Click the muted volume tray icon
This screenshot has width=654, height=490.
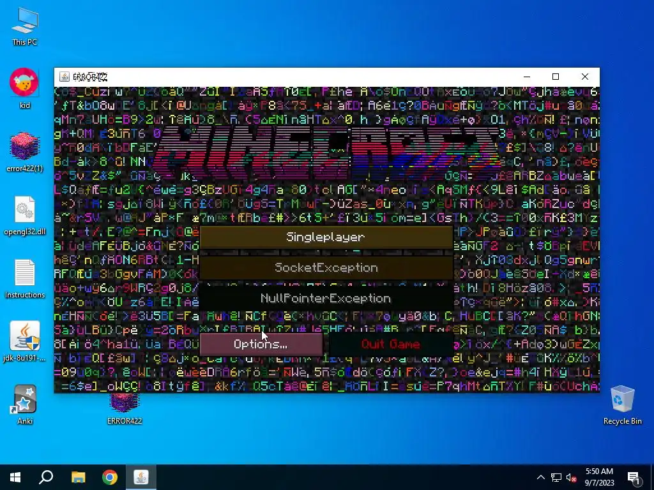(x=571, y=477)
